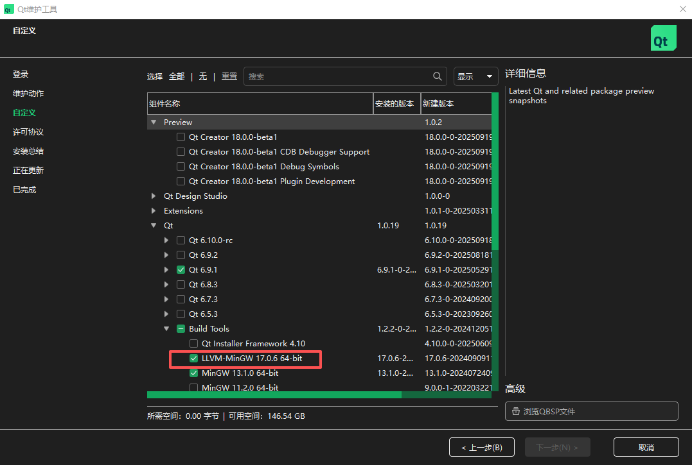Check Qt Creator 18.0.0-beta1 checkbox
This screenshot has width=692, height=465.
[181, 137]
